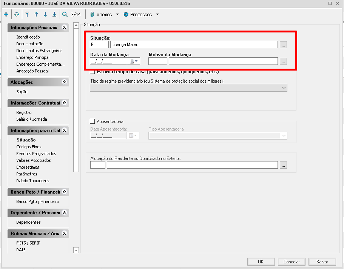Collapse the Alocações section
344x269 pixels.
(x=64, y=82)
